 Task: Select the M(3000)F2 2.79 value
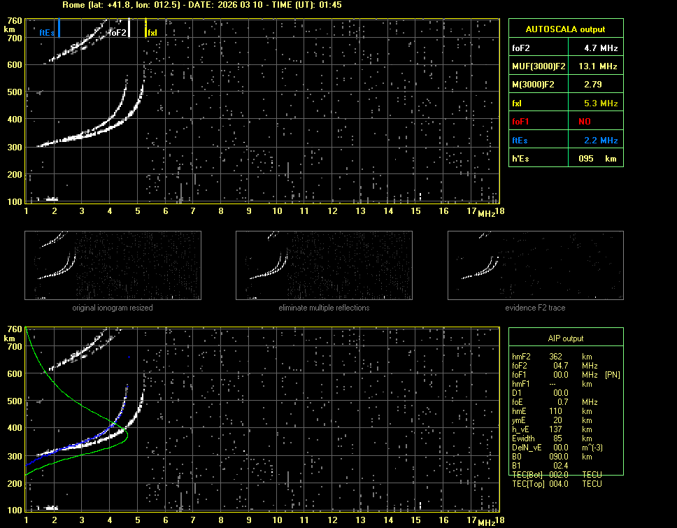tap(594, 85)
